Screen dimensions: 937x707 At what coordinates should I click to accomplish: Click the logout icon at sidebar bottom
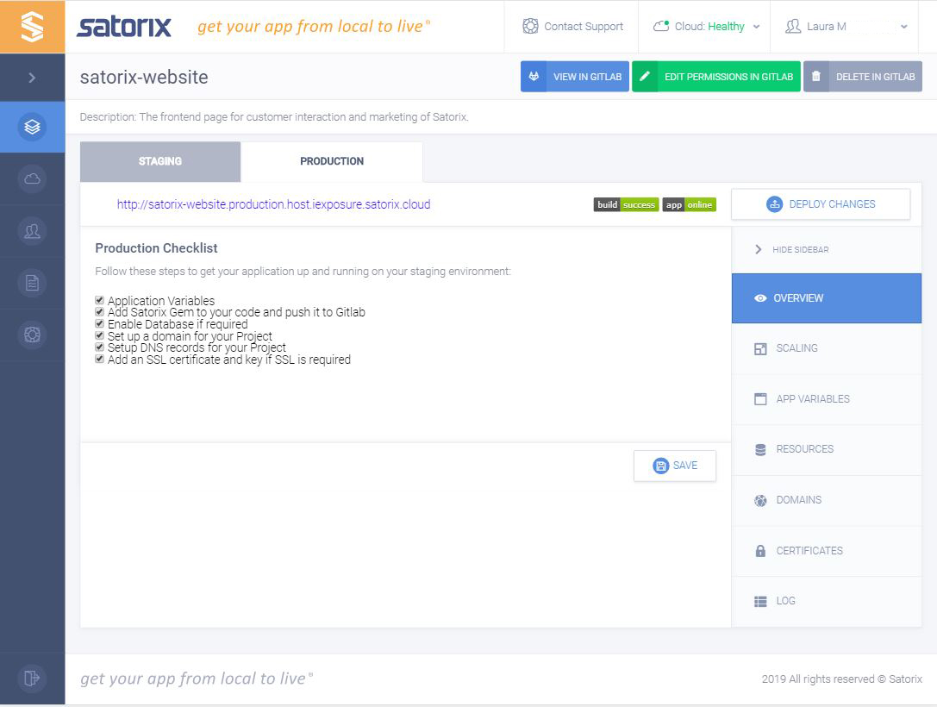pyautogui.click(x=32, y=679)
